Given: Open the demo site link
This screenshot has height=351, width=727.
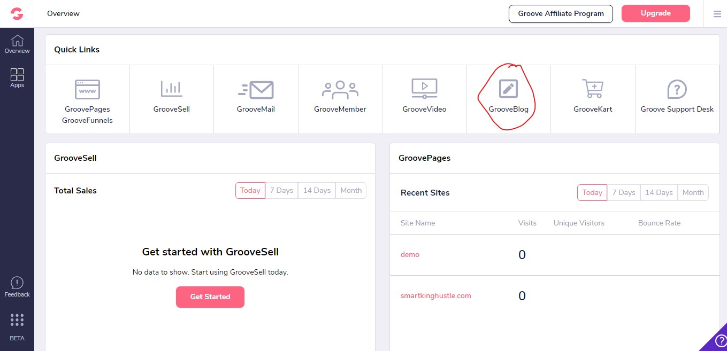Looking at the screenshot, I should coord(410,255).
